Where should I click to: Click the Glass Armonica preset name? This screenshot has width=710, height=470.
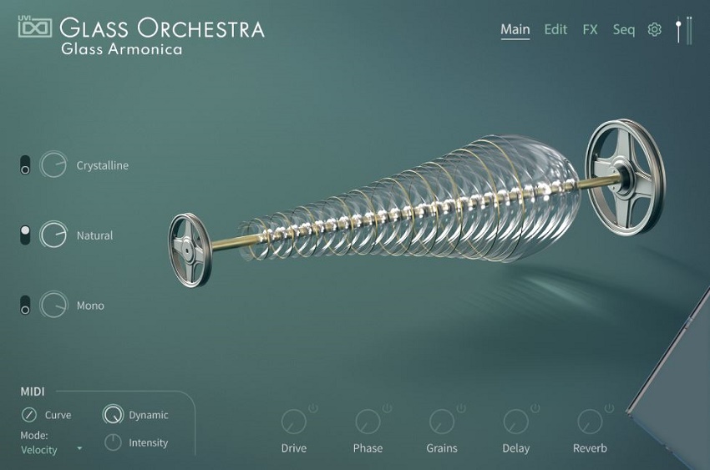122,49
